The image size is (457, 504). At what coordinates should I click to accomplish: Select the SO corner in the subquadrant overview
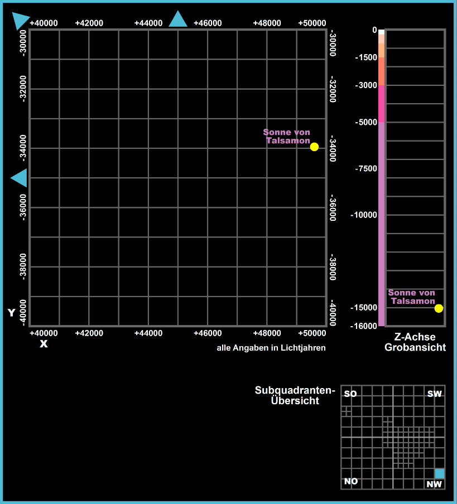[x=350, y=394]
